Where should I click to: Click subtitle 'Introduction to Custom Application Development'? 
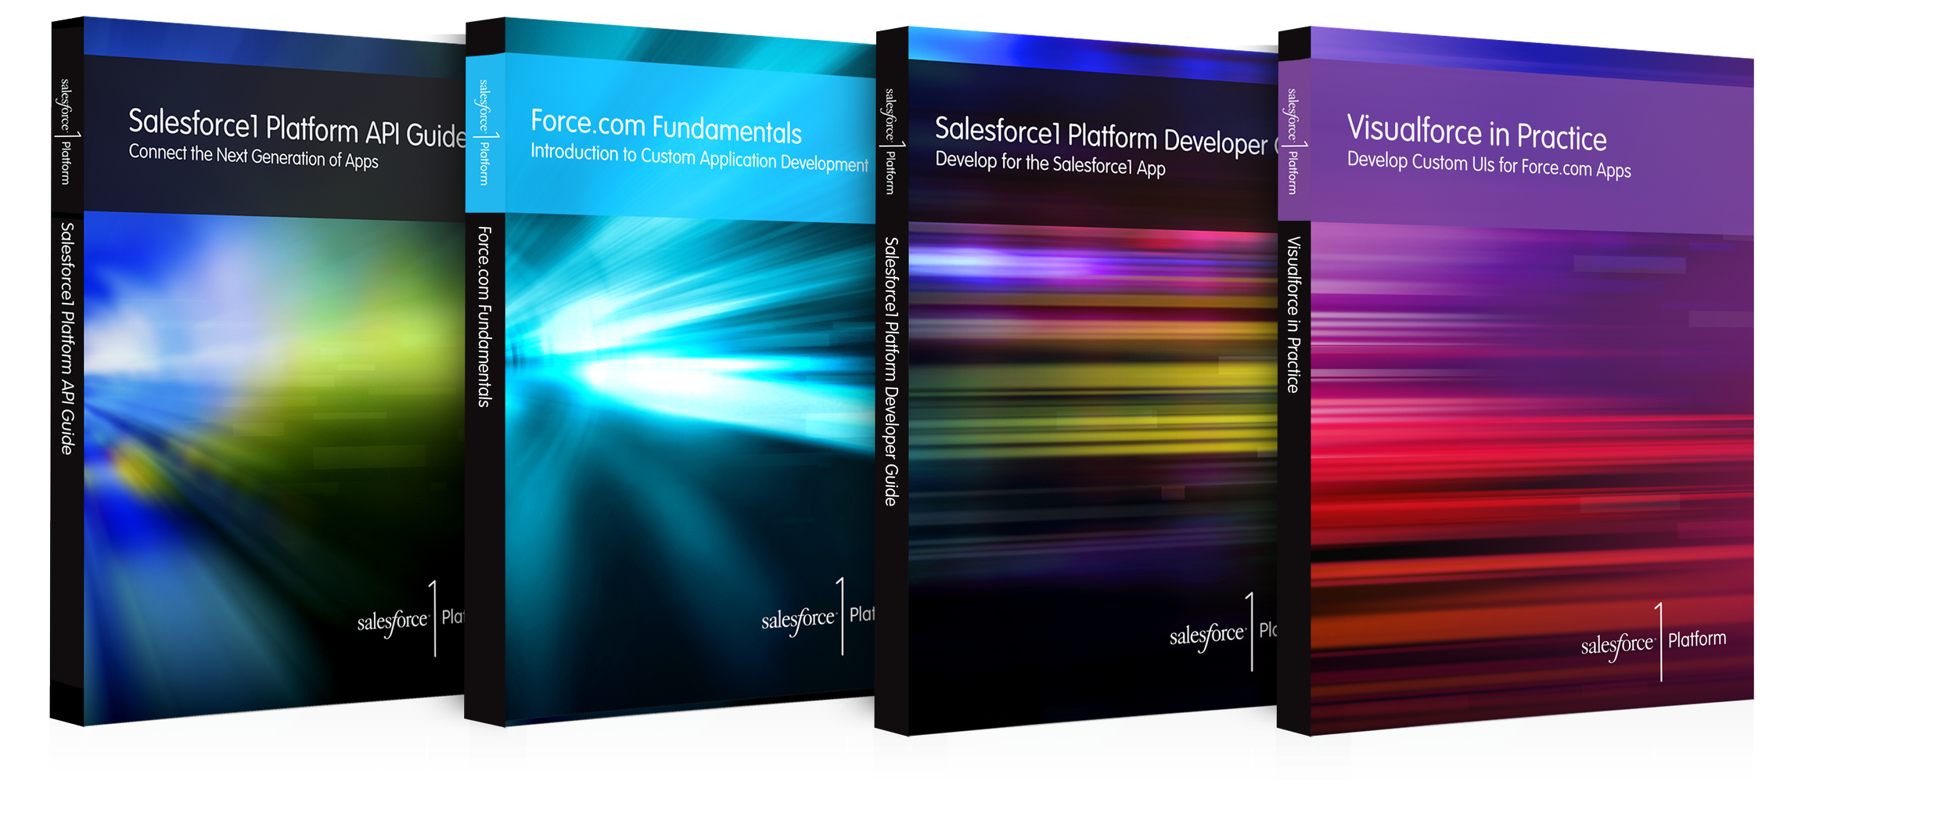click(x=699, y=157)
